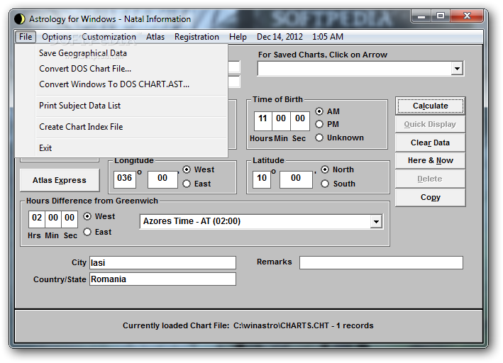503x363 pixels.
Task: Maximize the Astrology for Windows window
Action: [441, 16]
